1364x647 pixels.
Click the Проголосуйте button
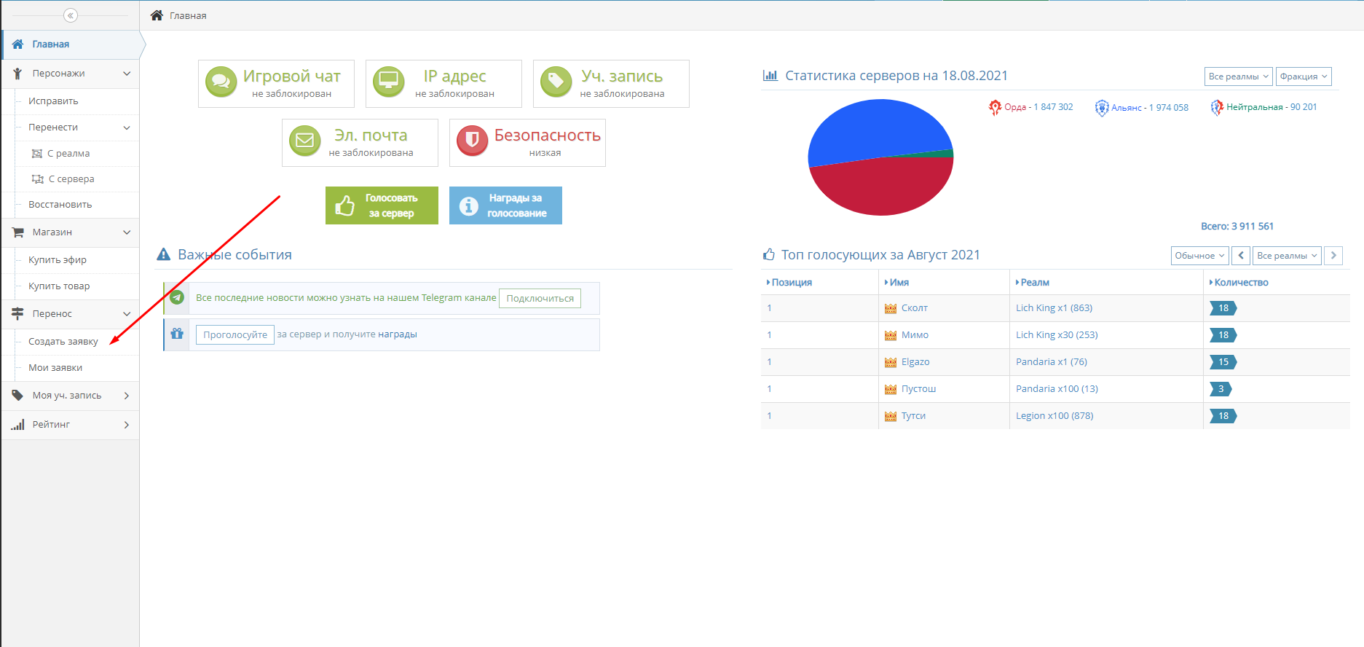click(x=235, y=334)
